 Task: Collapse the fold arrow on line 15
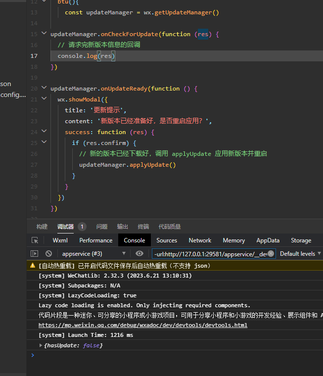[44, 33]
